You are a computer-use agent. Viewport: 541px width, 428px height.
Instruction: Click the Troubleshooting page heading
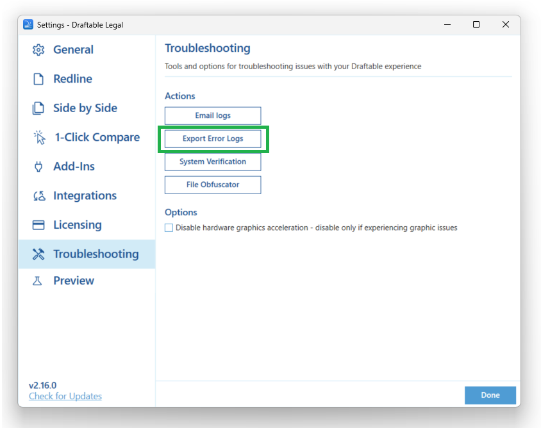[x=207, y=48]
